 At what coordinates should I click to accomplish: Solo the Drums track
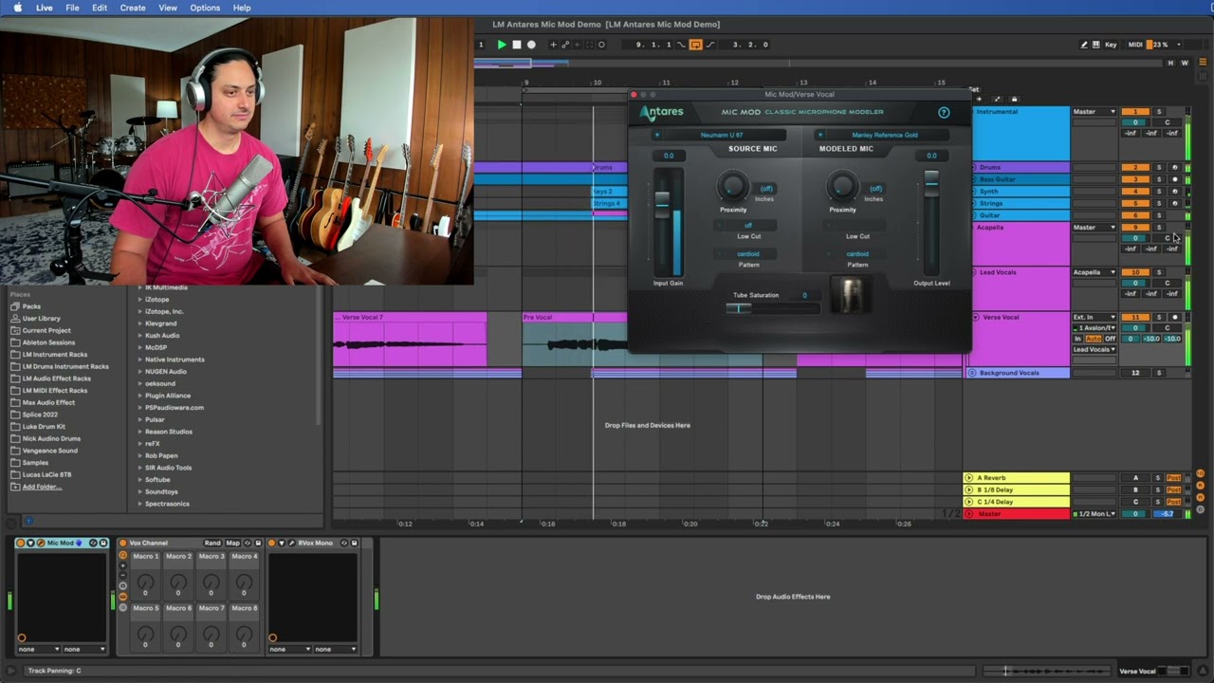(x=1158, y=167)
